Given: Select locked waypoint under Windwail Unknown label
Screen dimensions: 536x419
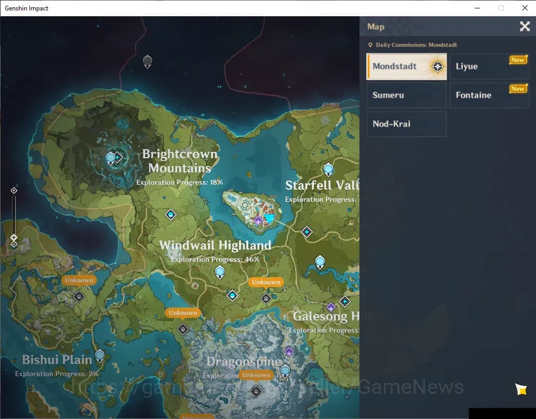Looking at the screenshot, I should point(266,299).
